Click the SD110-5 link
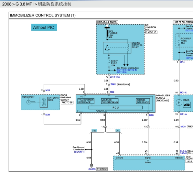 tap(121, 72)
